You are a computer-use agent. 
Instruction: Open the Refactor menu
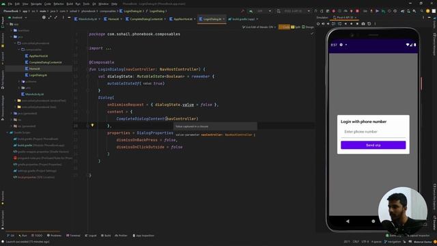[59, 4]
